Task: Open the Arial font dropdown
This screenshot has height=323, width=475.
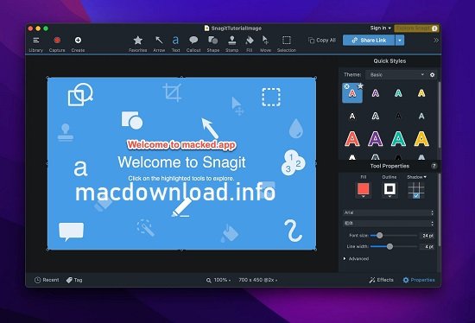Action: coord(389,212)
